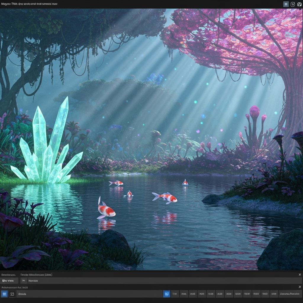The width and height of the screenshot is (303, 303).
Task: Click the small panel icon inside the Views button
Action: point(4,281)
